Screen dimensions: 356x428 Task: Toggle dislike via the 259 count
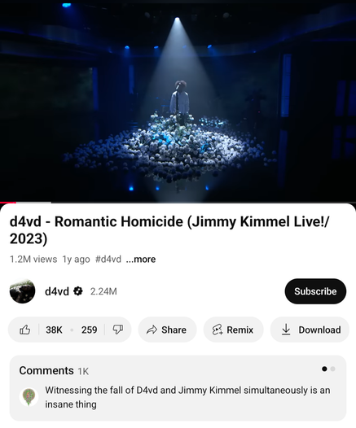89,330
